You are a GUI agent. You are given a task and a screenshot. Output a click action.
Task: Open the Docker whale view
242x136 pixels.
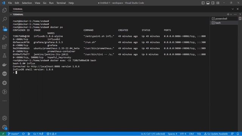click(5, 65)
